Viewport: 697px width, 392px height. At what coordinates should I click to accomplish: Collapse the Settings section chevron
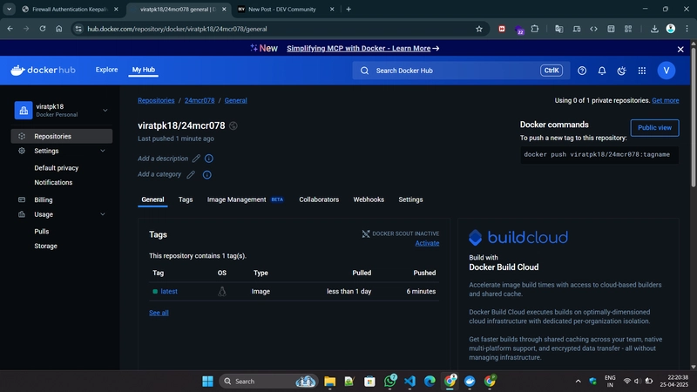coord(103,151)
